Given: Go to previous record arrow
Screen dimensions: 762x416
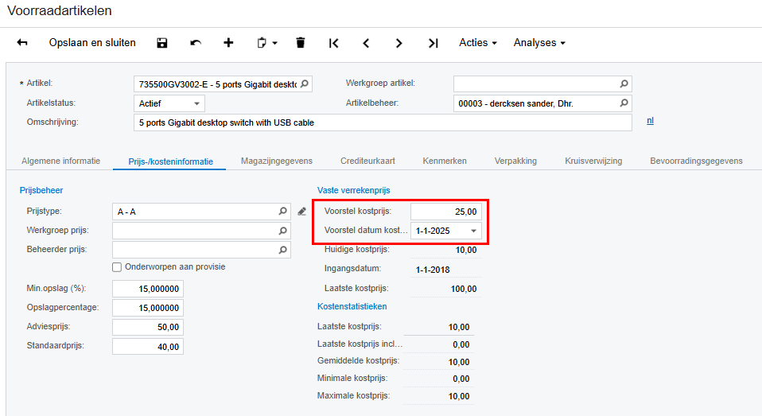Looking at the screenshot, I should (x=366, y=43).
